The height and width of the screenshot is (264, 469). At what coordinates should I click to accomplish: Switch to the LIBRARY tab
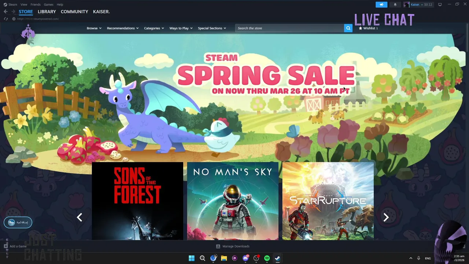tap(47, 12)
